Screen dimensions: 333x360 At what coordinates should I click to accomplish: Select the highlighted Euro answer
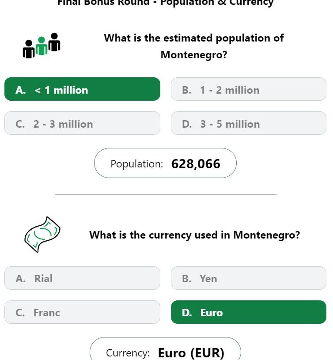coord(249,312)
